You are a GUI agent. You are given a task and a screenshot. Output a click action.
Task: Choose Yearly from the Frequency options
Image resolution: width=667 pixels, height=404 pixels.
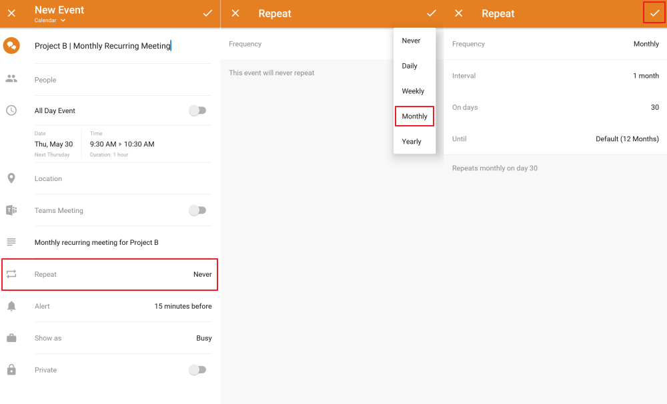tap(413, 141)
